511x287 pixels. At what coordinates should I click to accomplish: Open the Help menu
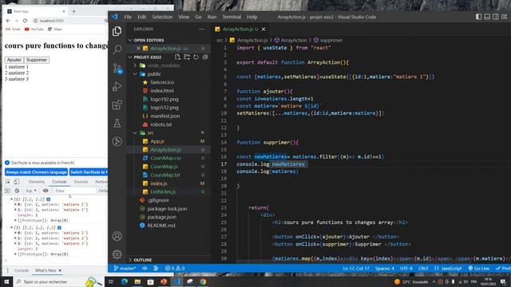pos(252,17)
